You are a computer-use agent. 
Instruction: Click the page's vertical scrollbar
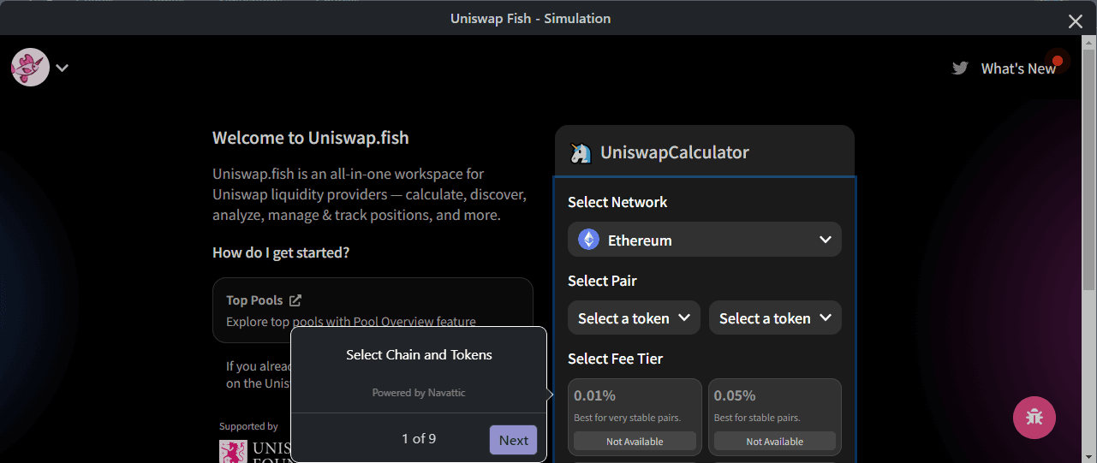(x=1090, y=171)
